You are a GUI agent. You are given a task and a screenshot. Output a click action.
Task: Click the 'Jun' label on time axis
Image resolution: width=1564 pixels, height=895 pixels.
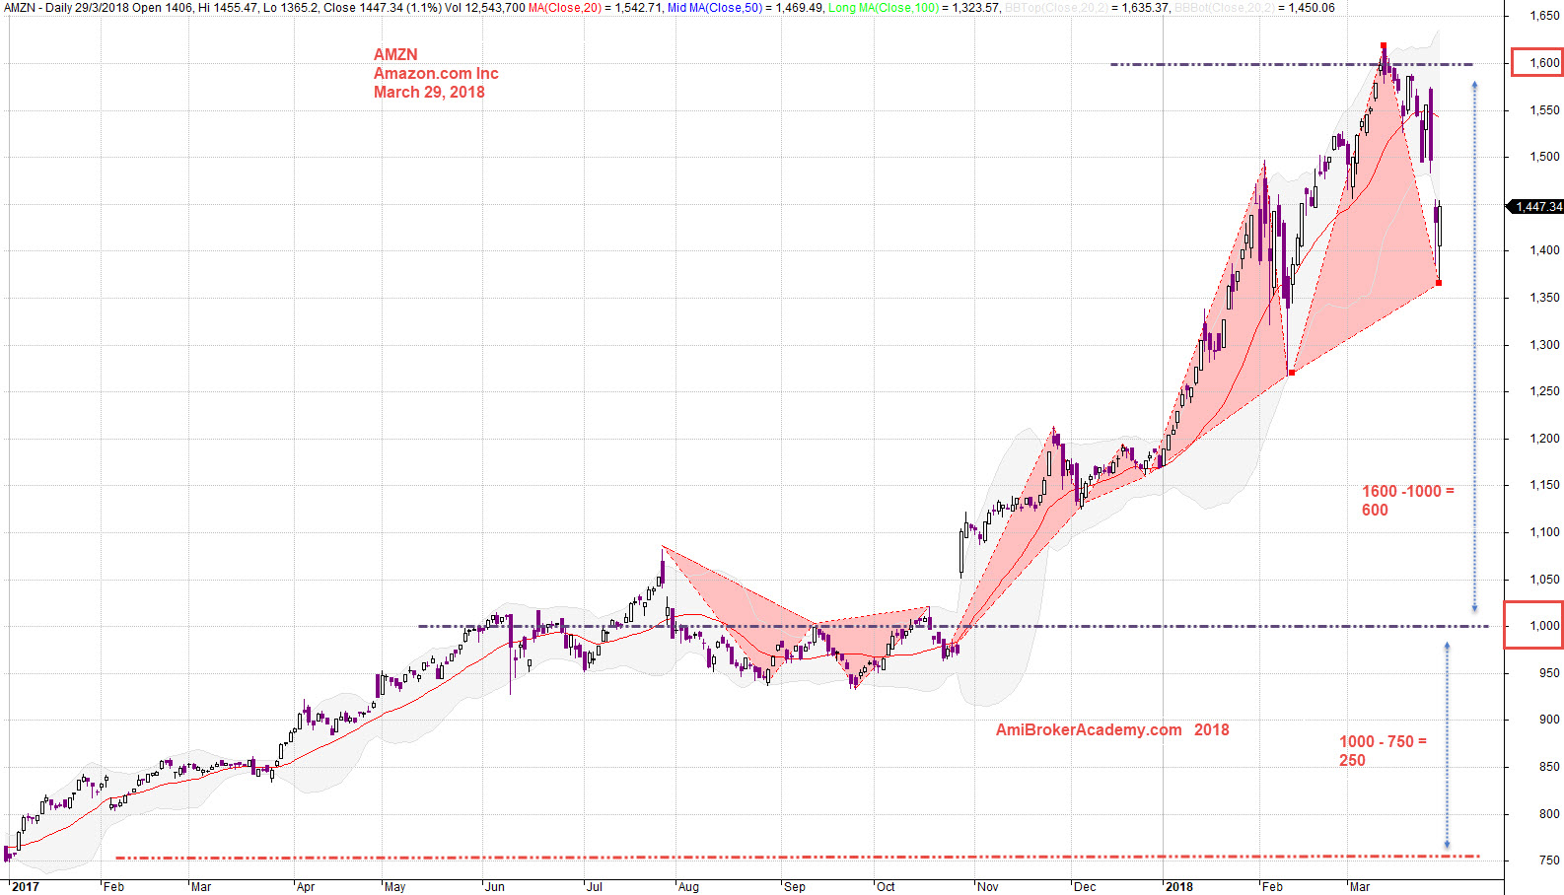(495, 887)
